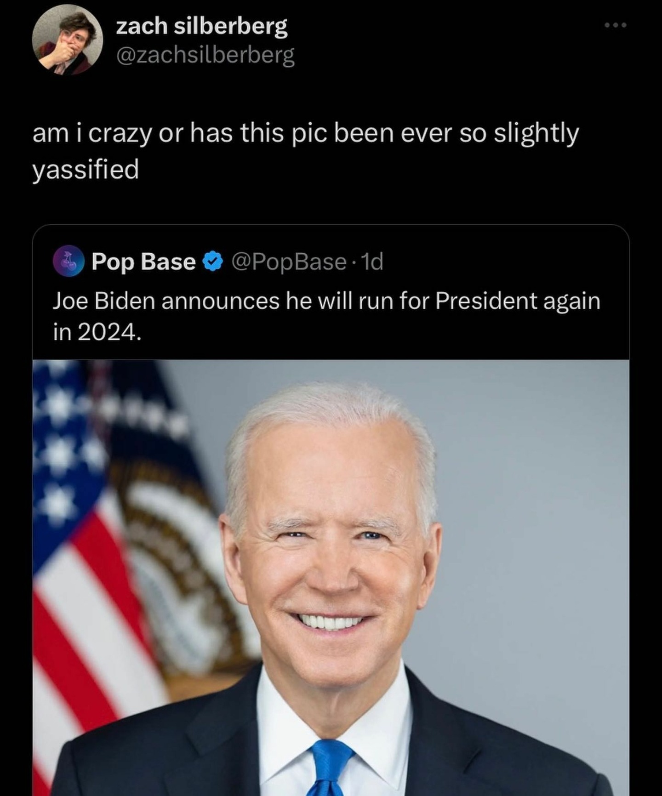
Task: Click the Pop Base cherry avatar
Action: [68, 261]
